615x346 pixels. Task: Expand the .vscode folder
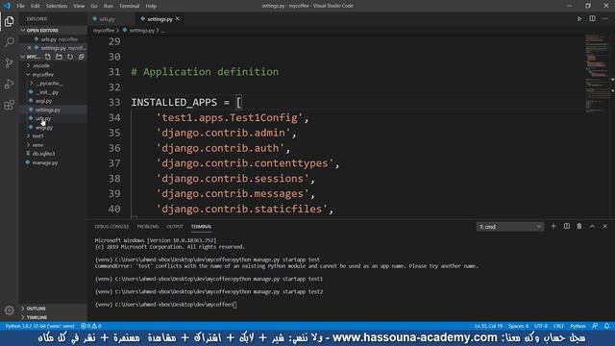coord(38,65)
